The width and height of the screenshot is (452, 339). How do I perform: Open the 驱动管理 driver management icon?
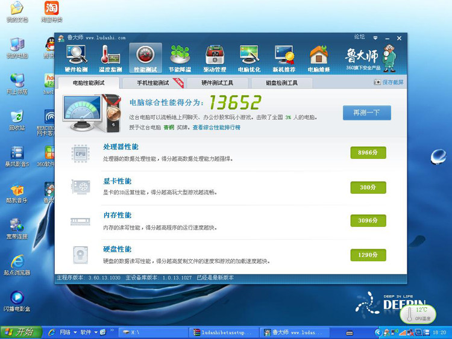215,58
